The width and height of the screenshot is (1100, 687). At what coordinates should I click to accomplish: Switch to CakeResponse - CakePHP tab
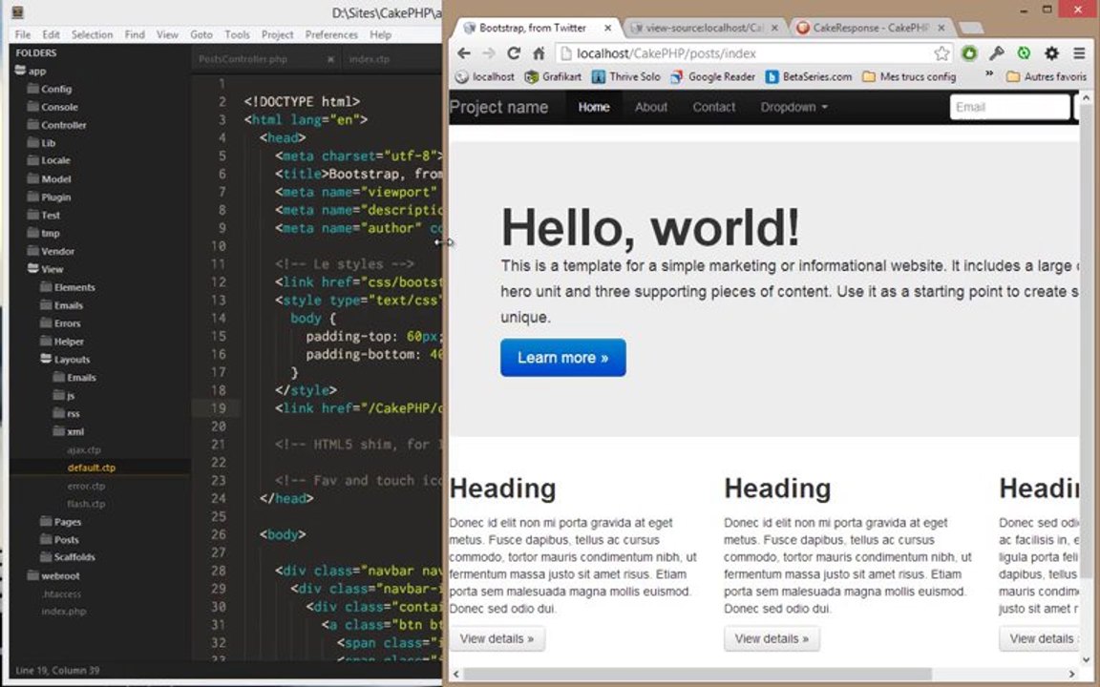870,28
